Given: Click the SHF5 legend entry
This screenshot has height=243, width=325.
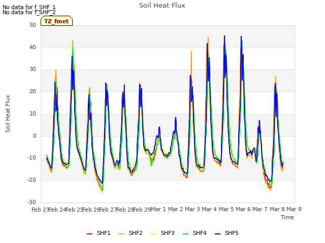Looking at the screenshot, I should [227, 233].
